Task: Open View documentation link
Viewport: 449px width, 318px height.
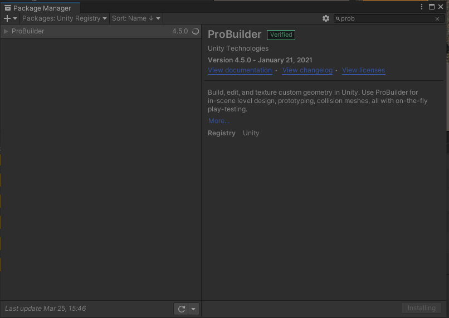Action: (240, 70)
